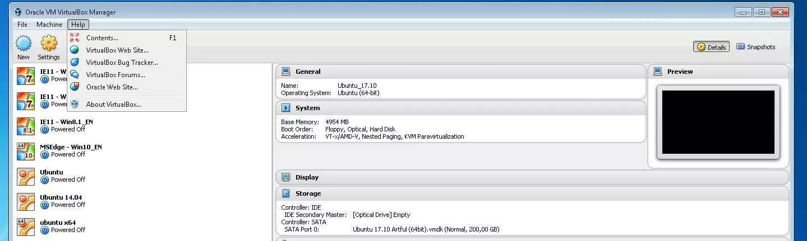Click the Display section icon

click(286, 177)
